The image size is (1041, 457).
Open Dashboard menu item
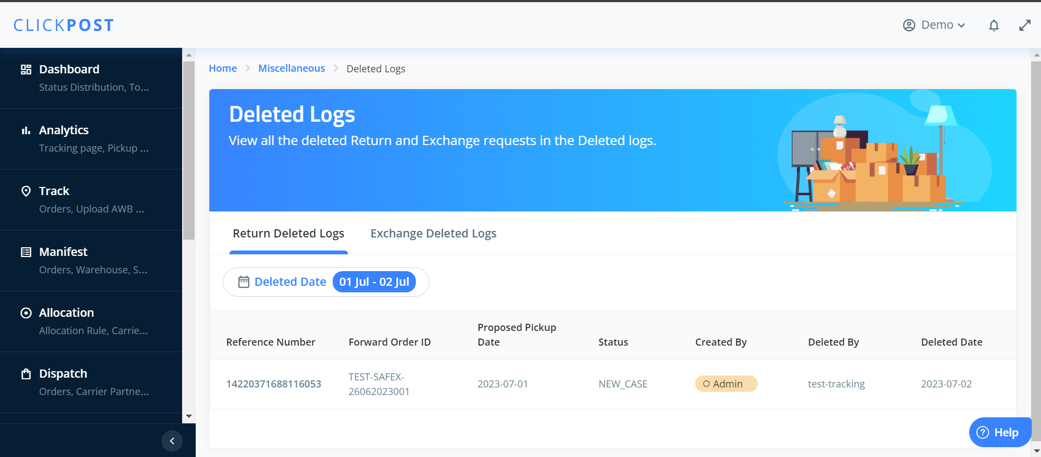[91, 78]
